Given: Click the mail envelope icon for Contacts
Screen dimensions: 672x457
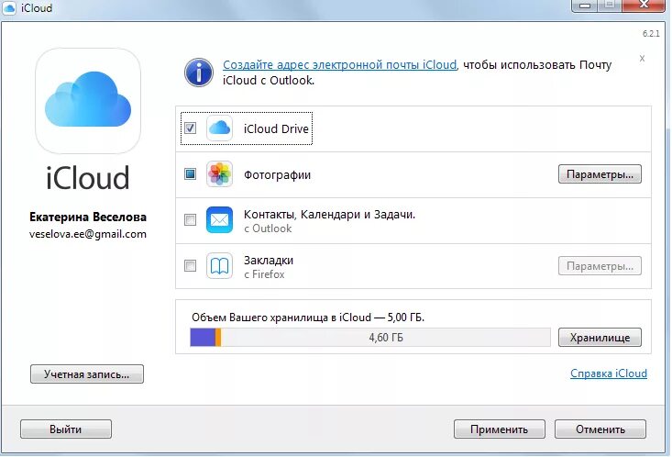Looking at the screenshot, I should tap(219, 219).
